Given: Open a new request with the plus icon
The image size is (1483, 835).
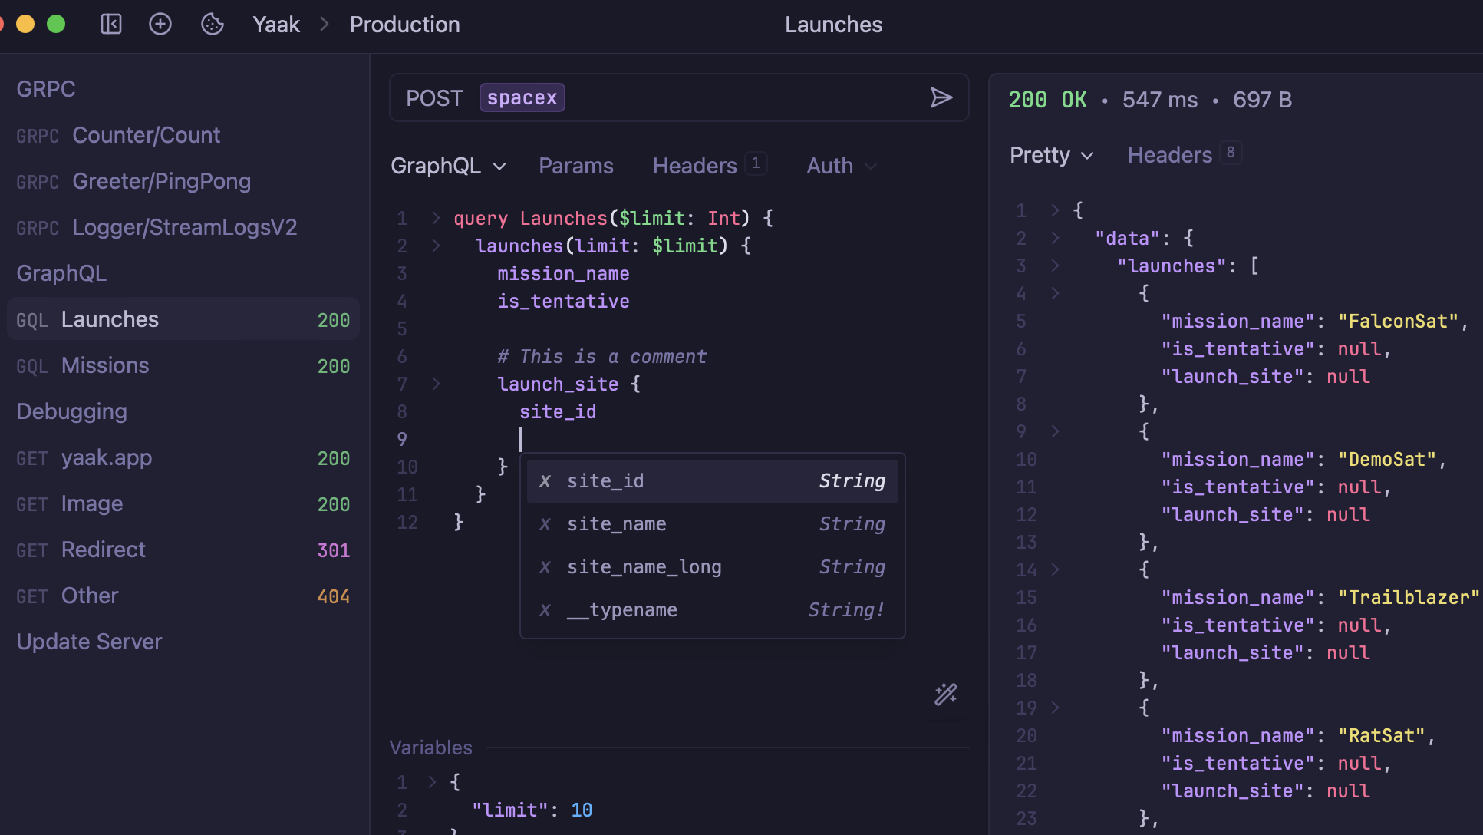Looking at the screenshot, I should pos(160,24).
